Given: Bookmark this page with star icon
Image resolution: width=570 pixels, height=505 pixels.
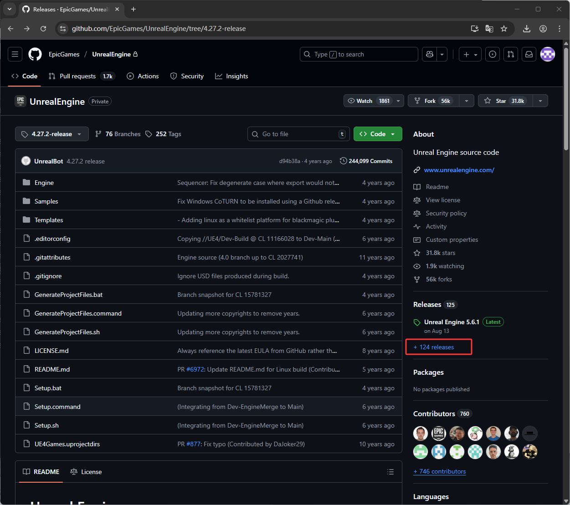Looking at the screenshot, I should point(504,29).
